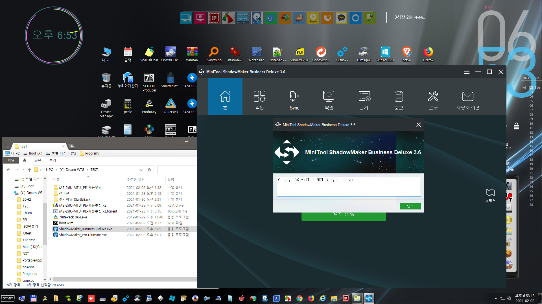Open the 공유 ribbon tab in Explorer
The image size is (542, 304).
point(38,160)
